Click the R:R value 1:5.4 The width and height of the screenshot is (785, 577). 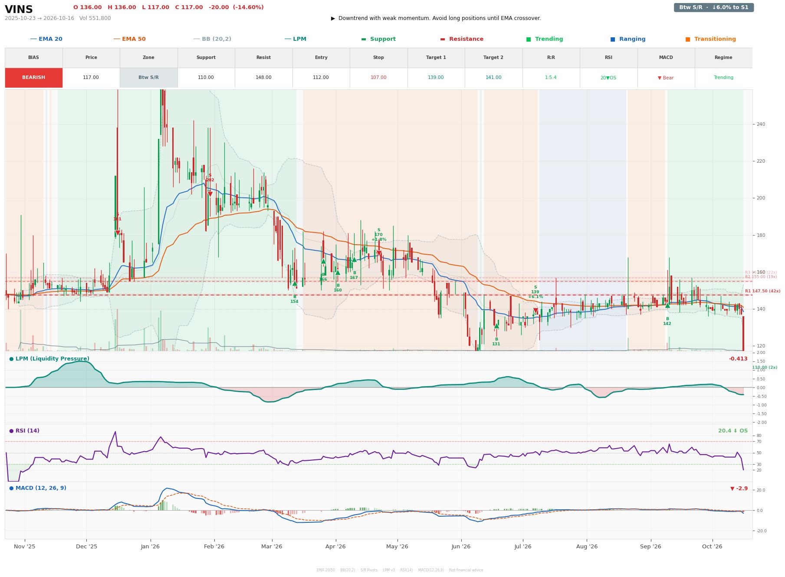click(551, 78)
